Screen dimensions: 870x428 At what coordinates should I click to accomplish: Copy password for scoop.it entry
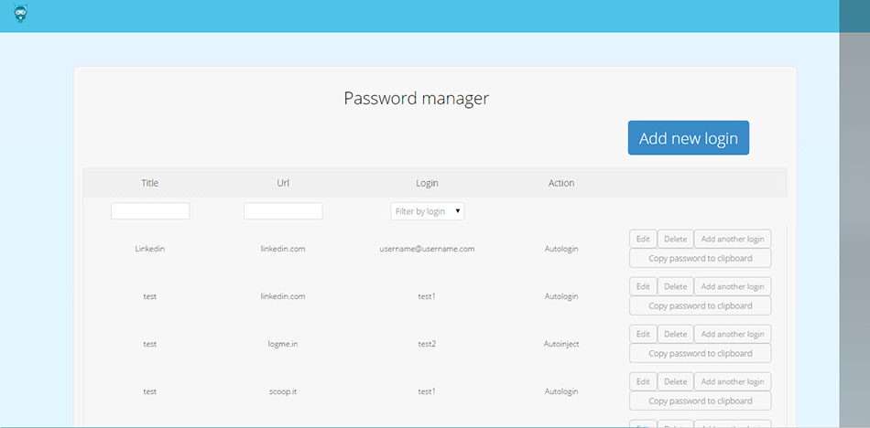pos(700,401)
